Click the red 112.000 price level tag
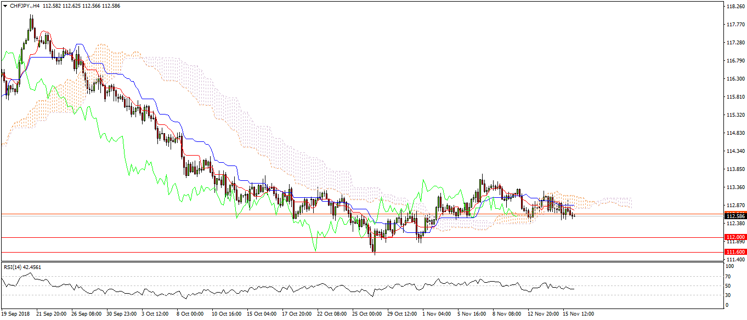 pyautogui.click(x=733, y=237)
